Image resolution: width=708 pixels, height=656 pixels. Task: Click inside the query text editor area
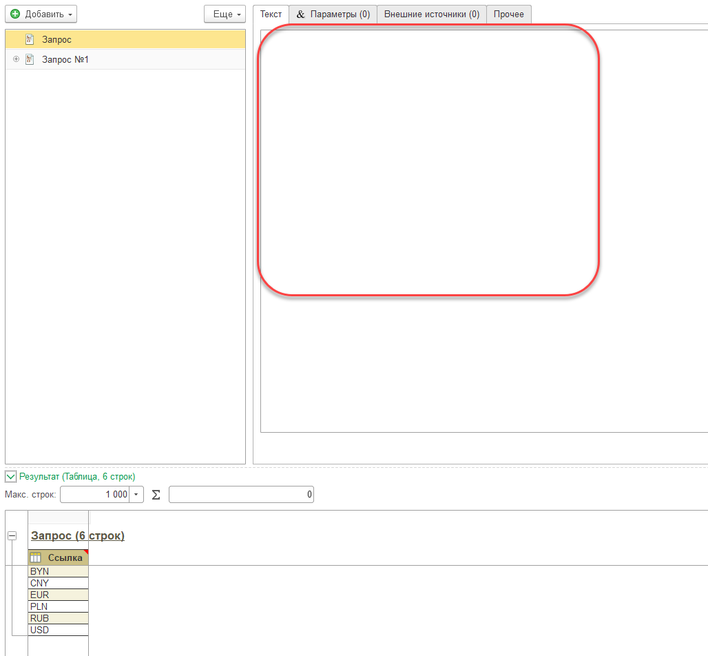tap(484, 231)
